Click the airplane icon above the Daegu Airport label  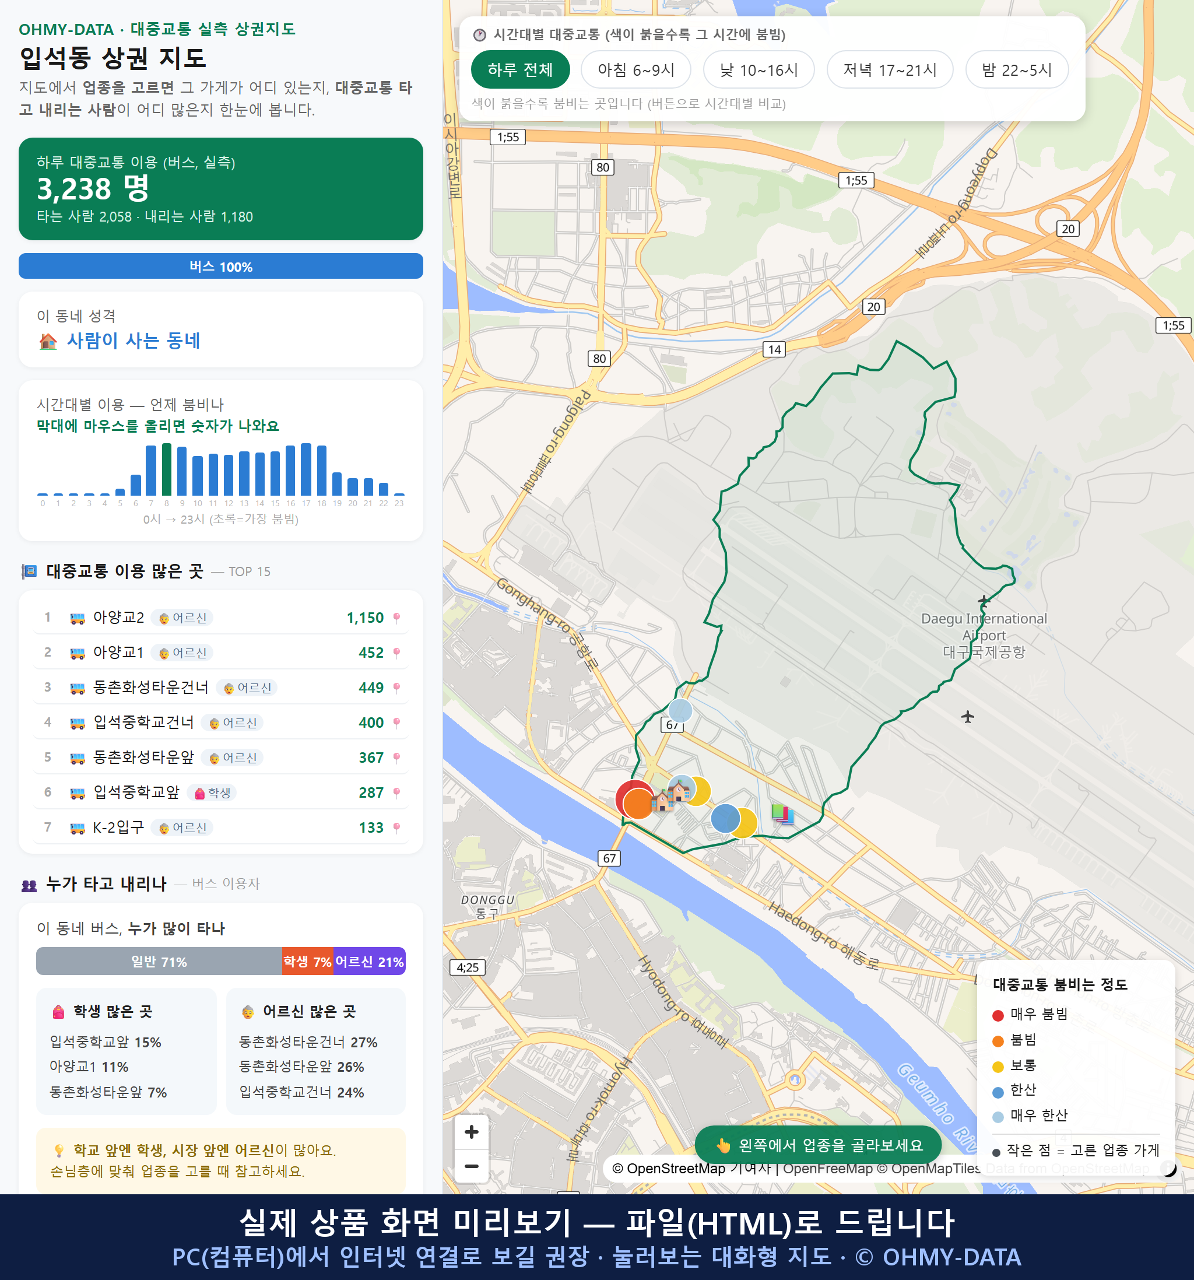pos(984,601)
